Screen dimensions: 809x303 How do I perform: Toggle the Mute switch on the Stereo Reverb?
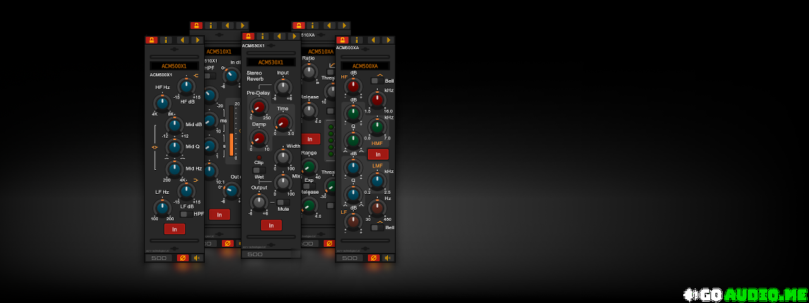[x=282, y=202]
